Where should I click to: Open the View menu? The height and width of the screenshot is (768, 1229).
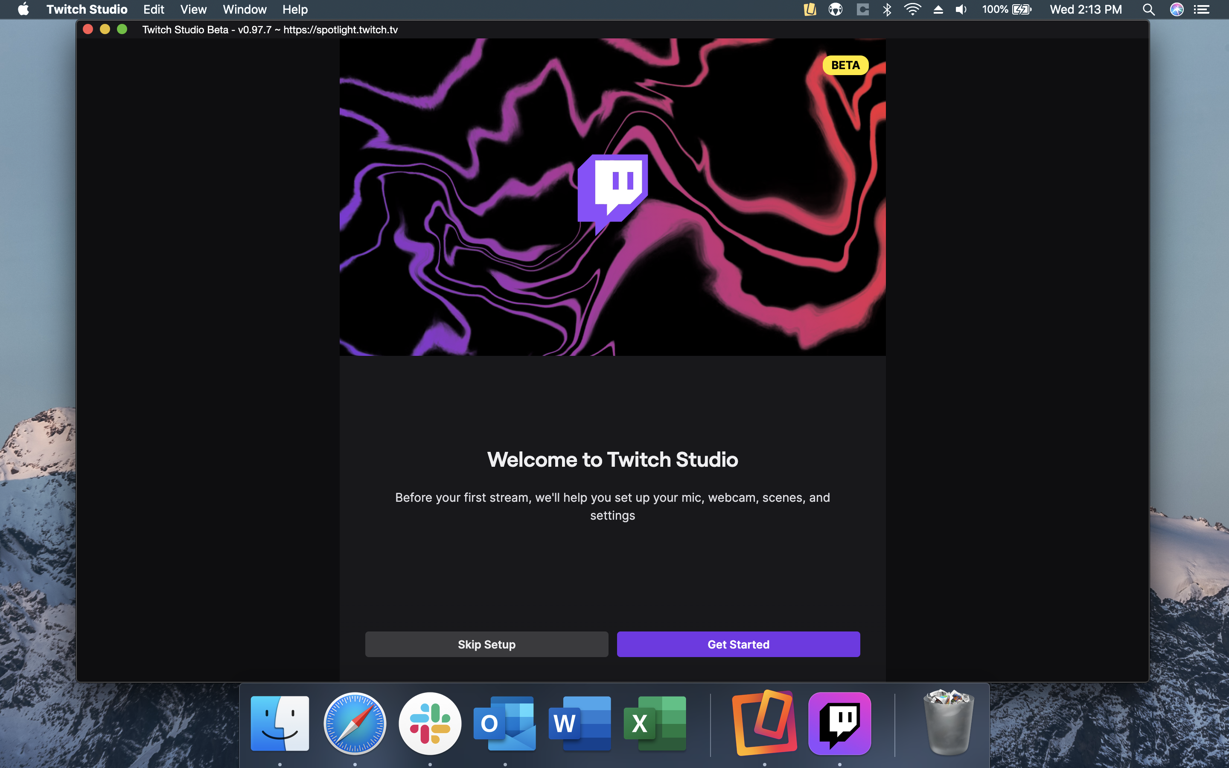(193, 9)
